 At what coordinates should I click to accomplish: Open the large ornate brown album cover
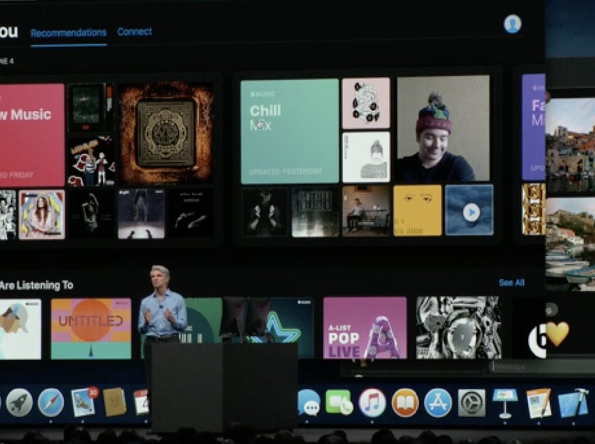[x=166, y=134]
